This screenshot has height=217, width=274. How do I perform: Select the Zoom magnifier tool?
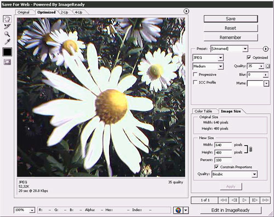click(7, 34)
